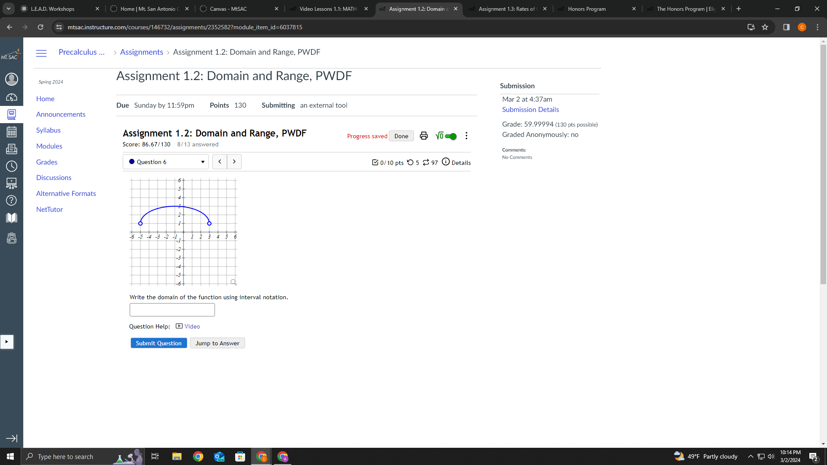The height and width of the screenshot is (465, 827).
Task: Expand the Question 6 dropdown
Action: (x=166, y=162)
